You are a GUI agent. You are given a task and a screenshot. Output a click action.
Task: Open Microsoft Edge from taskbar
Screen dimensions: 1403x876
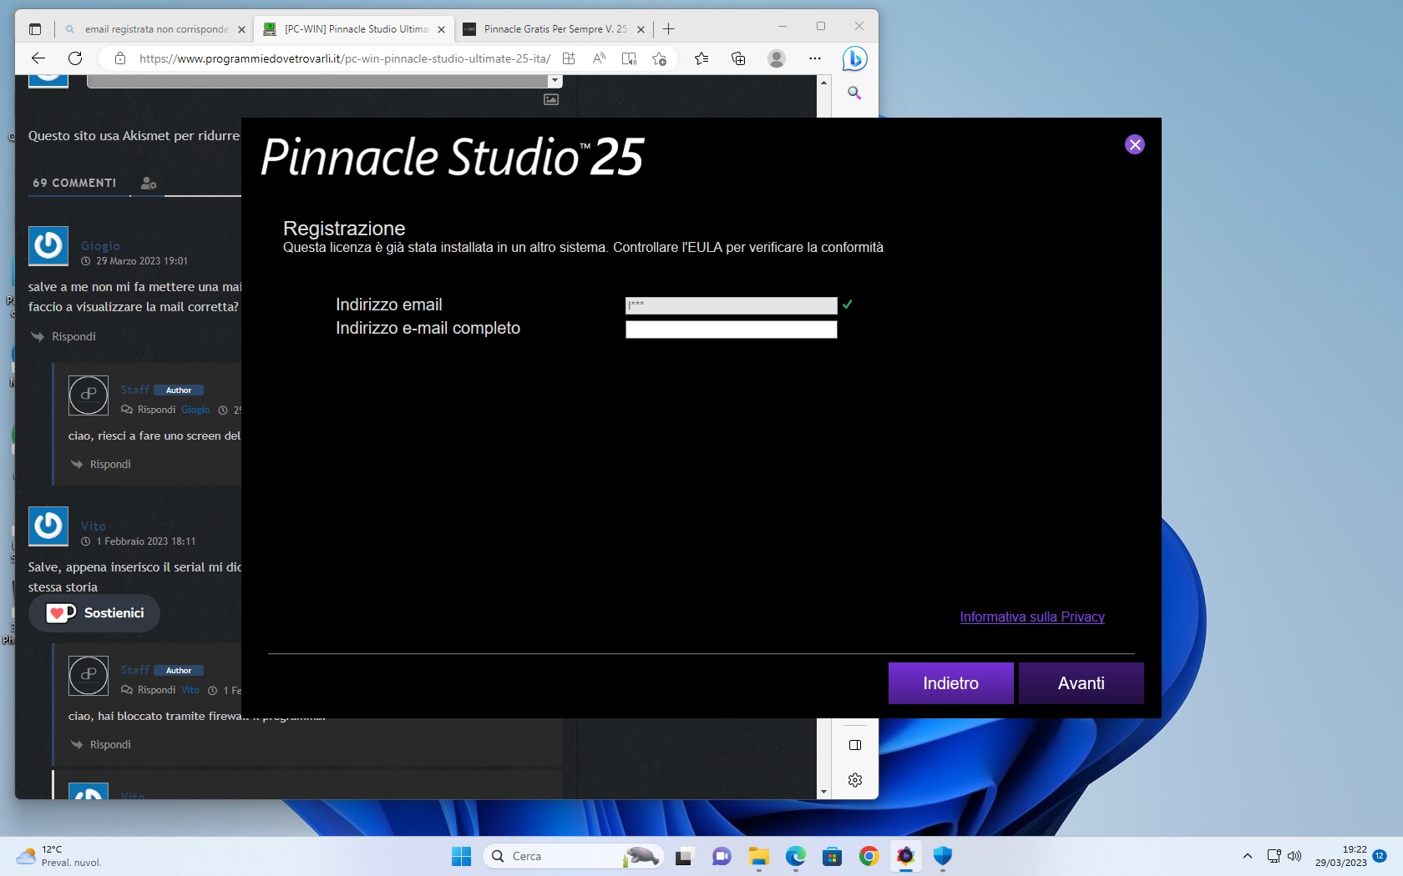[795, 856]
